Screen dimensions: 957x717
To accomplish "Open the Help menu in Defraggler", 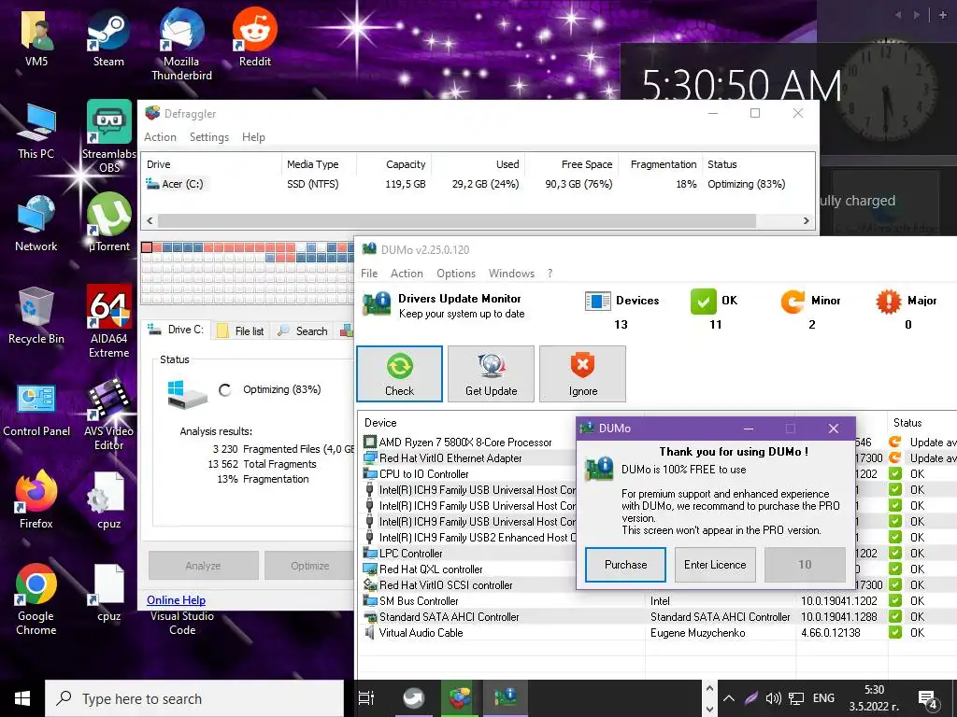I will pos(253,137).
